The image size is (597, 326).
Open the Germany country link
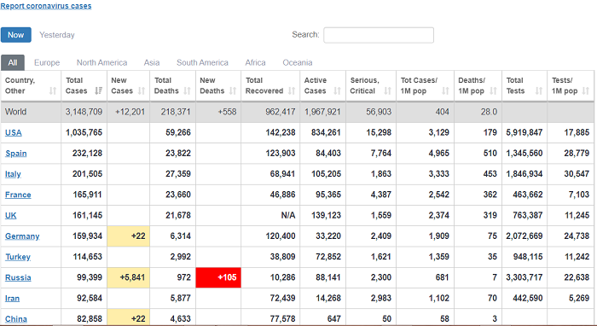pos(22,236)
